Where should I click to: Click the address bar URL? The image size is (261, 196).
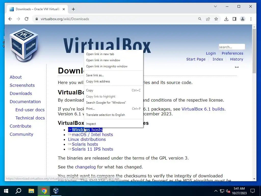click(x=65, y=19)
